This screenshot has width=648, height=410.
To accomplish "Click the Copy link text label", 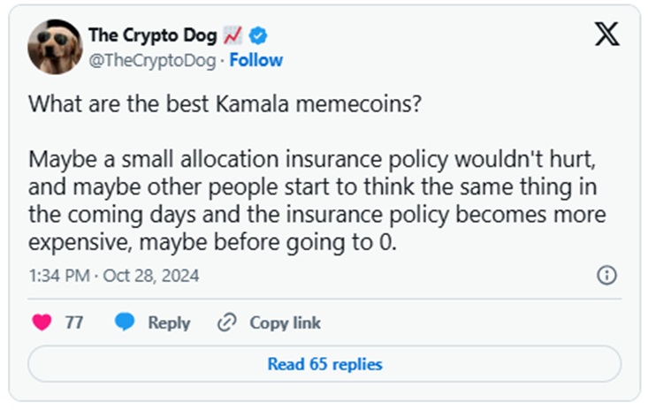I will pos(285,323).
